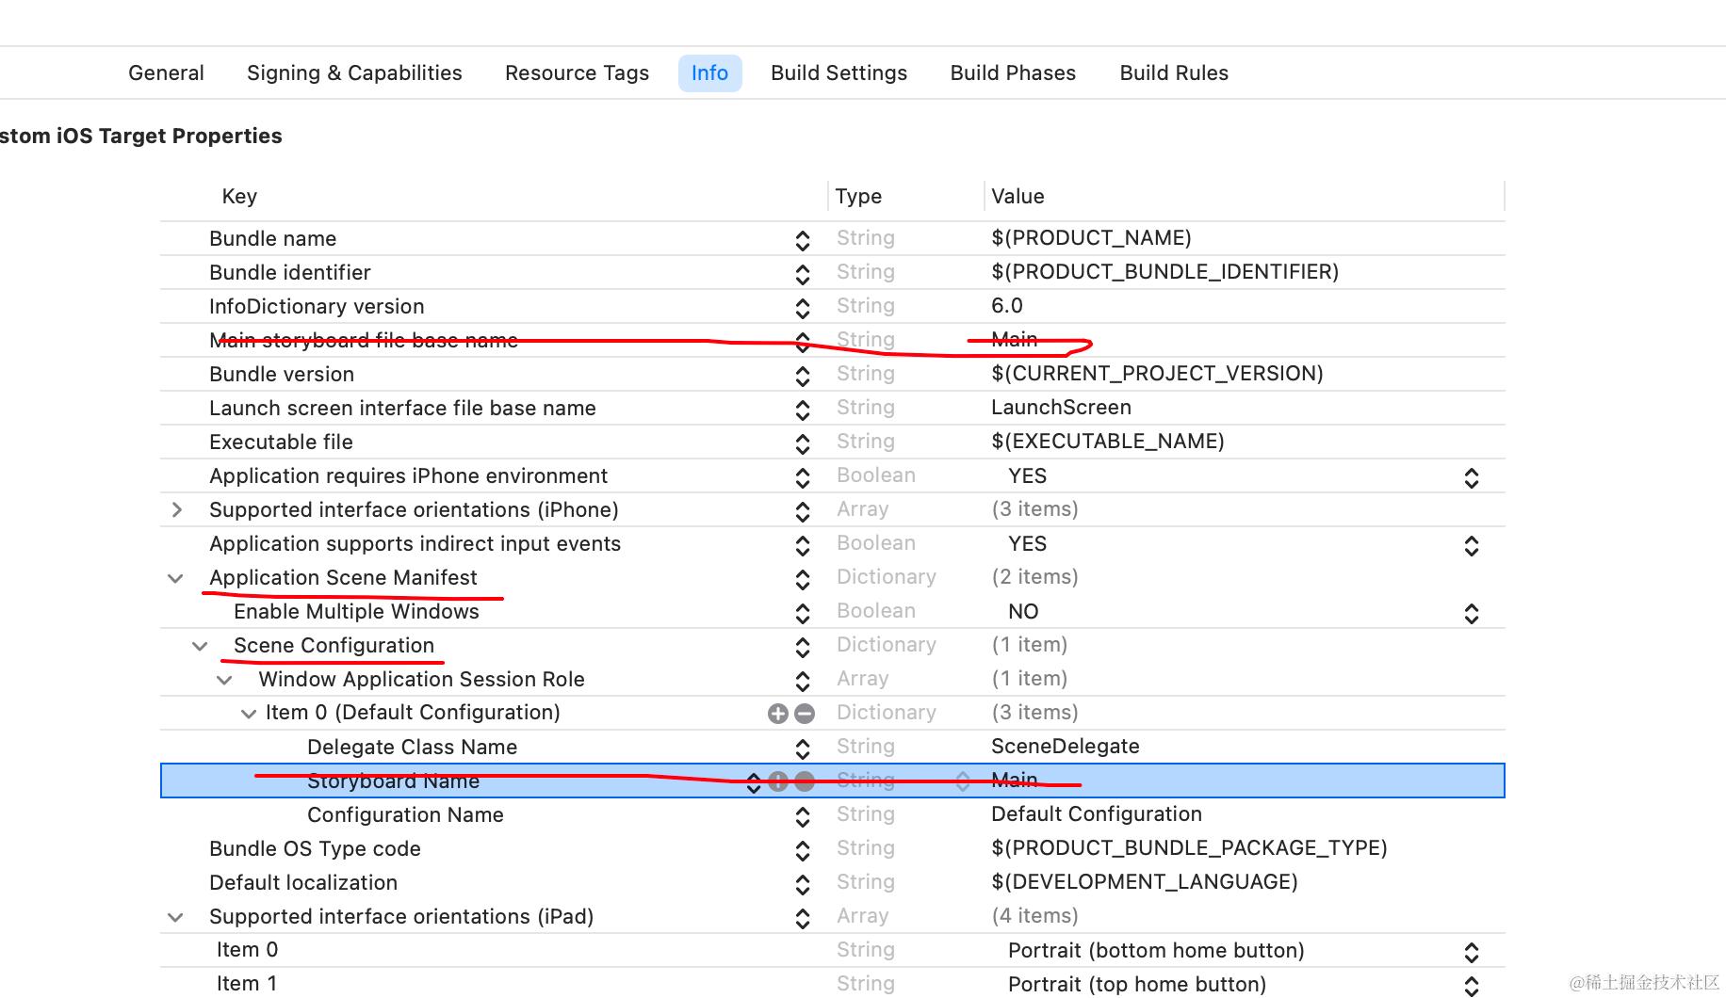1726x998 pixels.
Task: Select Configuration Name key
Action: coord(405,814)
